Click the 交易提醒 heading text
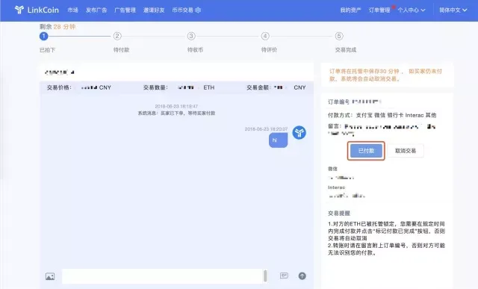 coord(339,213)
